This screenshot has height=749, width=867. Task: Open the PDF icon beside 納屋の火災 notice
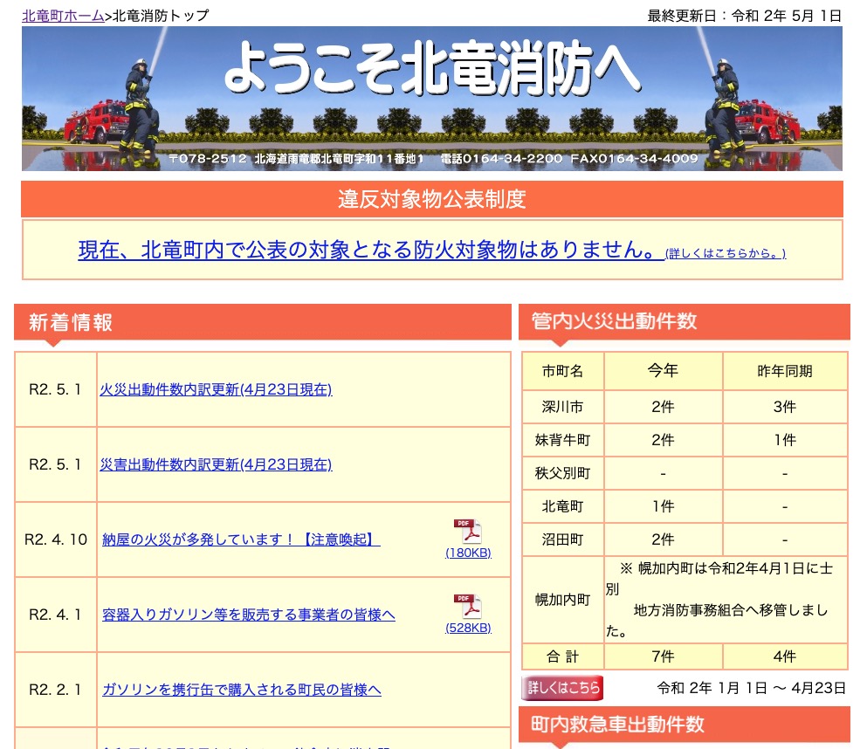pos(468,531)
